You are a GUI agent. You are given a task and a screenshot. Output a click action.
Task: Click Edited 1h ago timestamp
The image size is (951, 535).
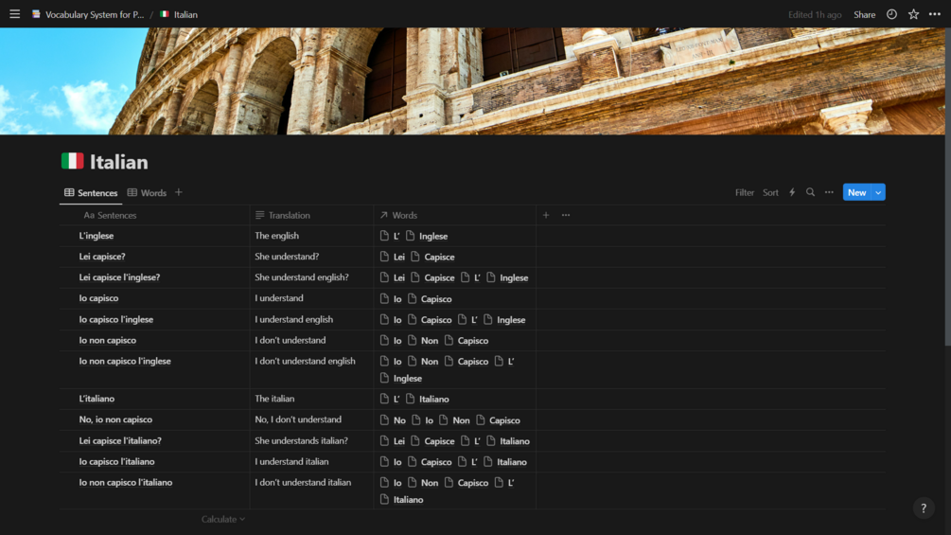(x=815, y=14)
